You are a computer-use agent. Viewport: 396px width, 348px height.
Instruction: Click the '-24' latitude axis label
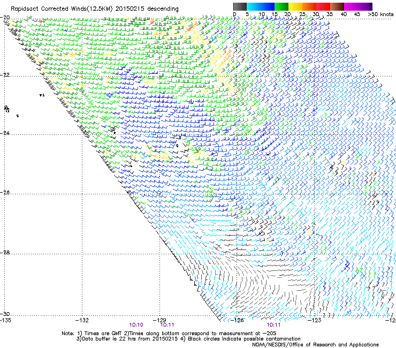(x=5, y=133)
